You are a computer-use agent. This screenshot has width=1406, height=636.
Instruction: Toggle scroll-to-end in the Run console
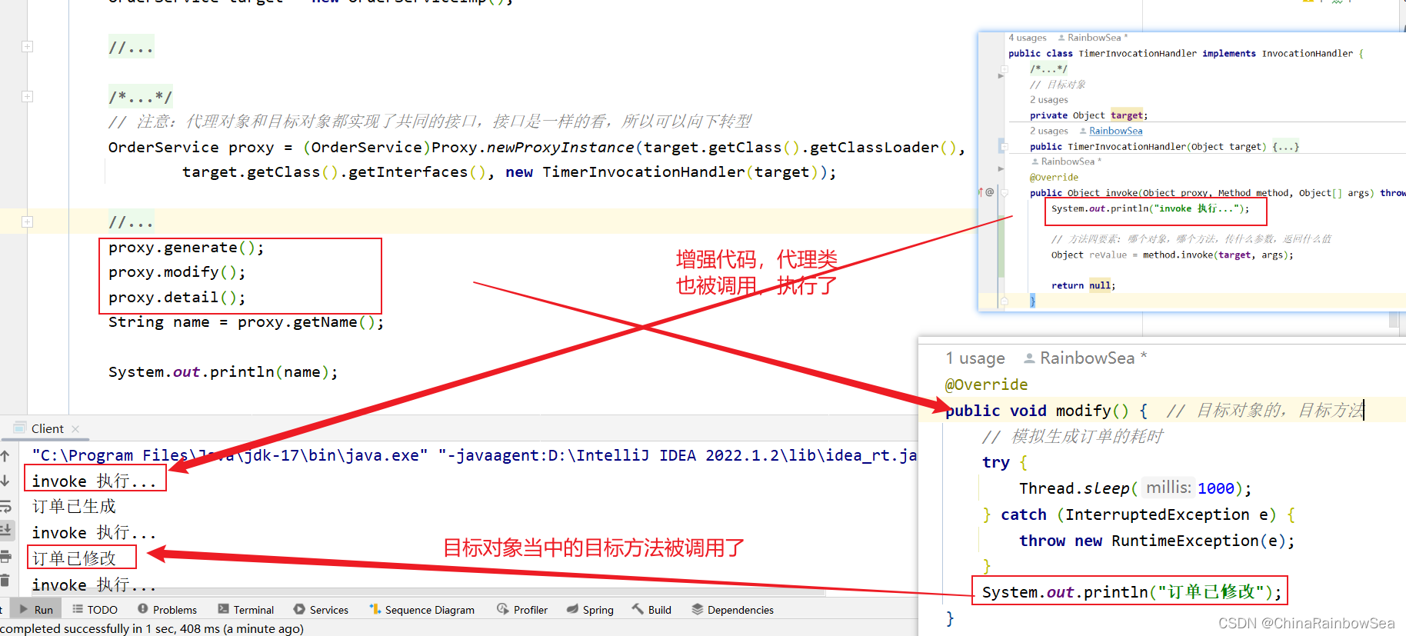click(x=5, y=530)
